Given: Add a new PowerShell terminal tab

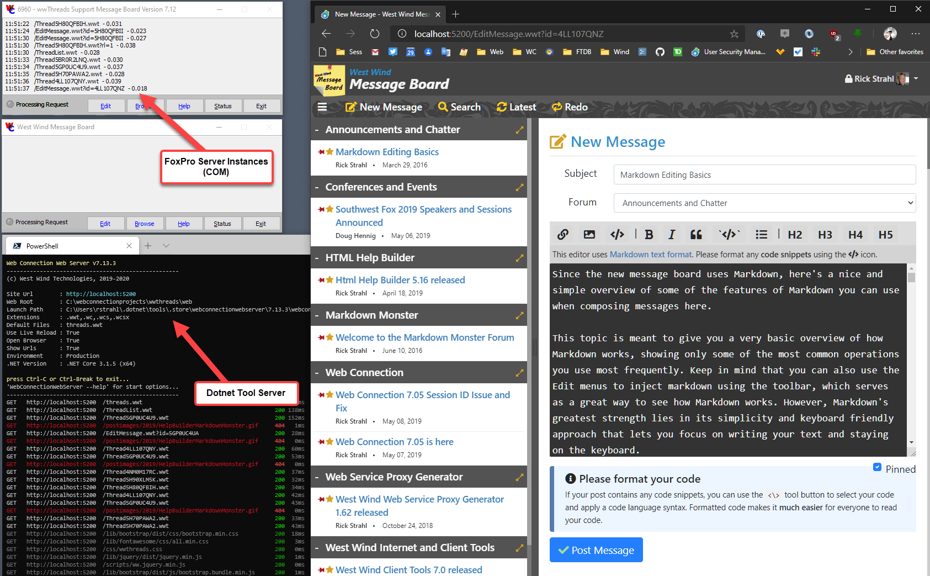Looking at the screenshot, I should (148, 246).
